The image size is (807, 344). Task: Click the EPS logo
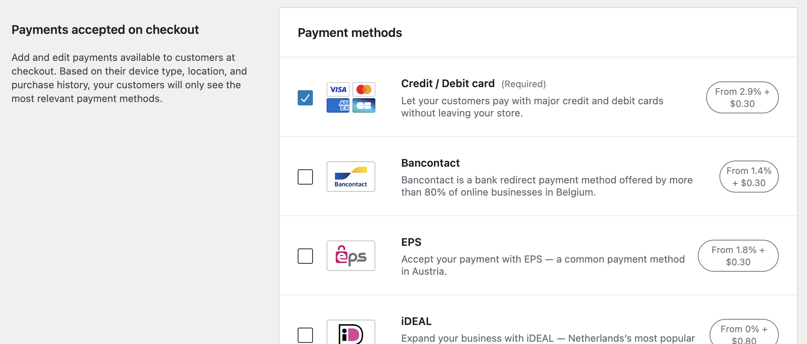(x=350, y=256)
